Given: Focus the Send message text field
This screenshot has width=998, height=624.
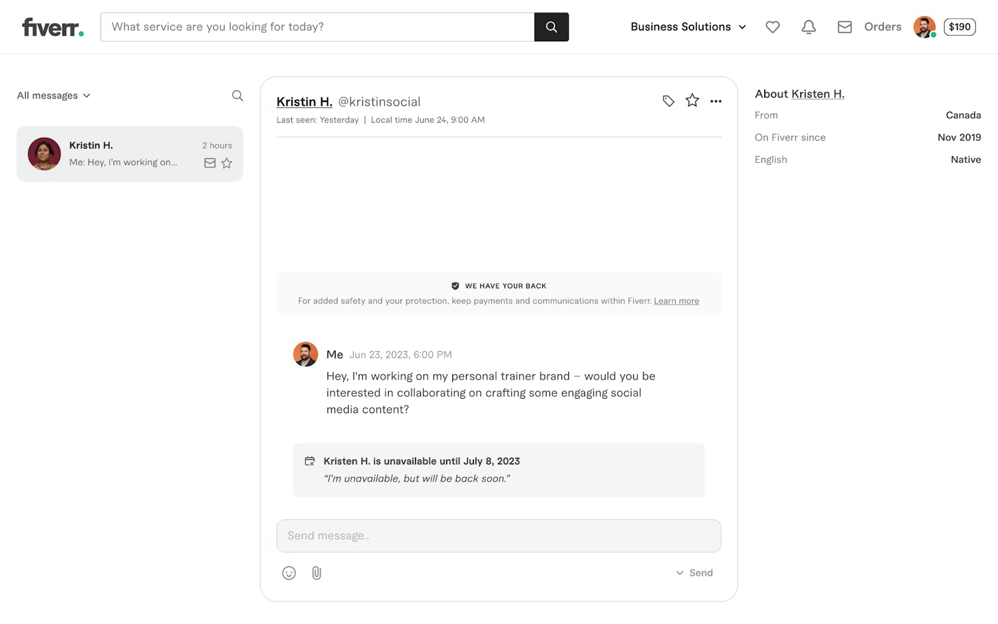Looking at the screenshot, I should coord(499,536).
